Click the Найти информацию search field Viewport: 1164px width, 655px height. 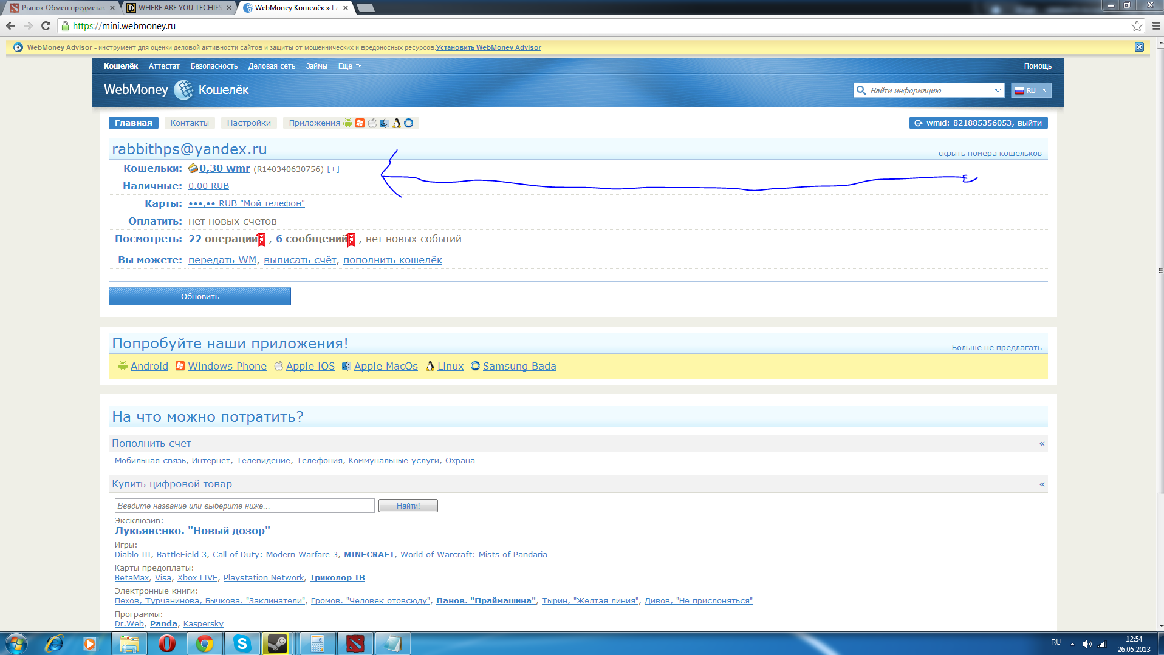[x=930, y=90]
